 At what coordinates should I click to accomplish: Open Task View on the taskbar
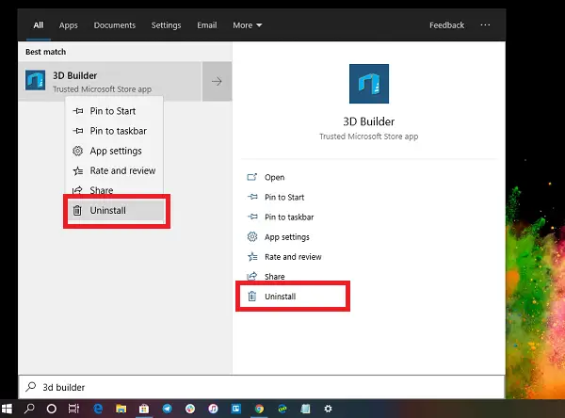[73, 409]
